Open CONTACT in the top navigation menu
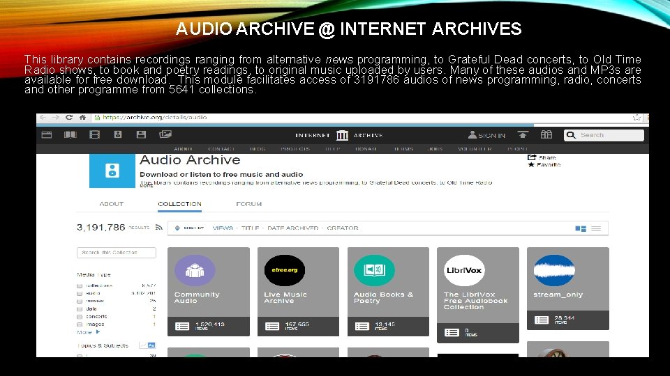The width and height of the screenshot is (670, 376). [x=221, y=149]
